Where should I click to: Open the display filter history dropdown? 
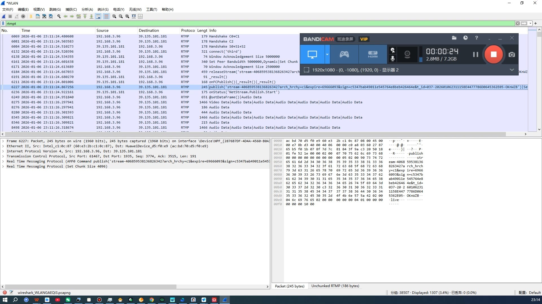point(530,23)
